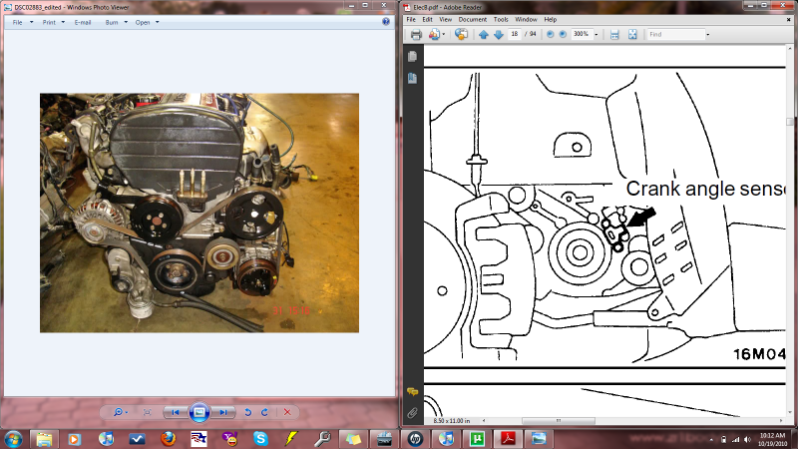Switch to Adobe Reader taskbar button
798x449 pixels.
pyautogui.click(x=508, y=439)
